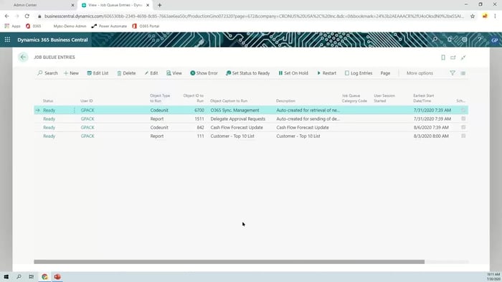Launch PowerPoint from the Windows taskbar
Viewport: 502px width, 282px height.
coord(57,276)
